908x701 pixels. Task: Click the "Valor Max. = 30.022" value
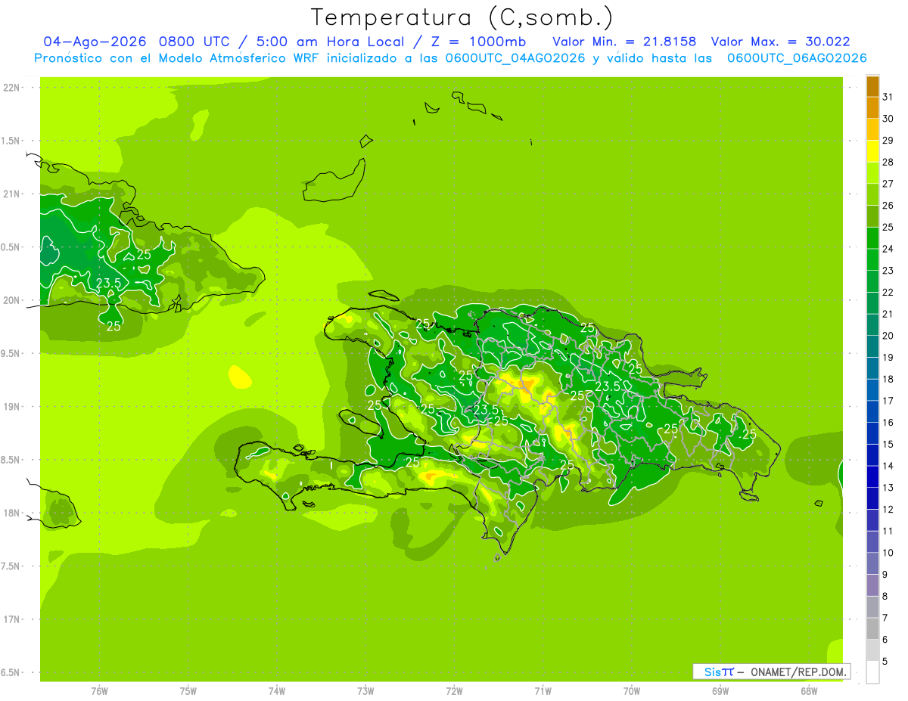tap(781, 42)
